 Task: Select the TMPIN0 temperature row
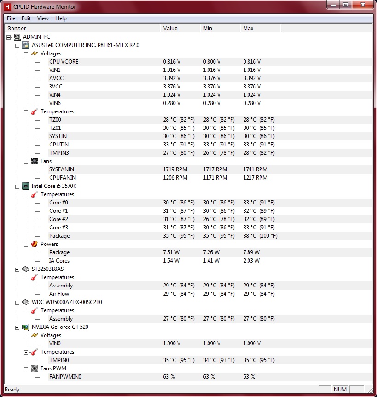(210, 360)
